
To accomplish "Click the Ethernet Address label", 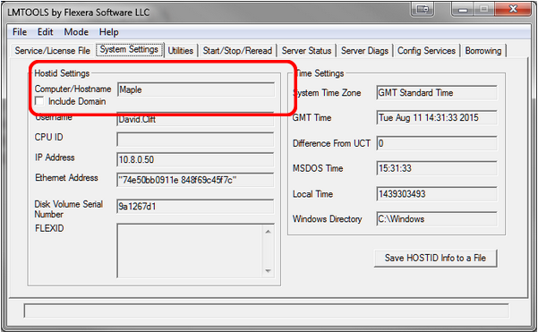I will pos(66,178).
